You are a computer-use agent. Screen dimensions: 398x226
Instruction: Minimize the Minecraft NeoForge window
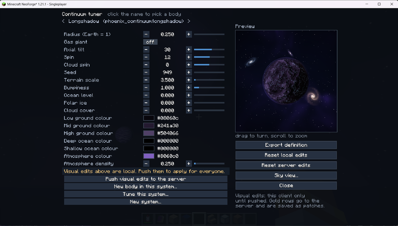tap(367, 4)
